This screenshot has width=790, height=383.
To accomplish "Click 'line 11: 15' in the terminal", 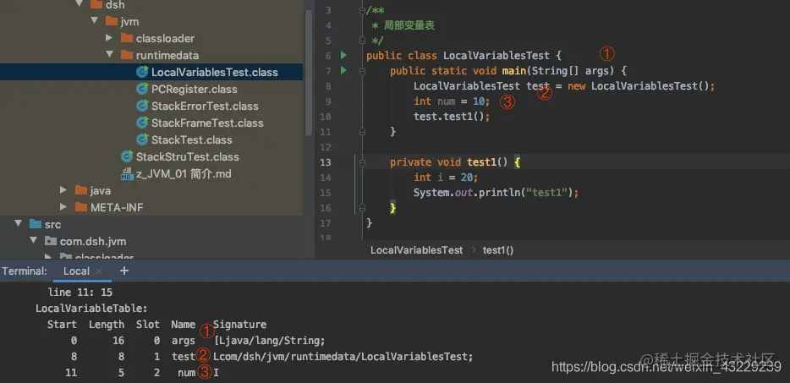I will 80,293.
